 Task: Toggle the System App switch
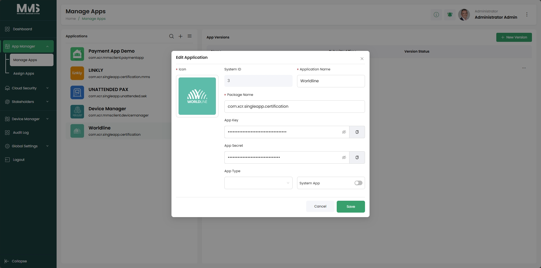pyautogui.click(x=358, y=183)
